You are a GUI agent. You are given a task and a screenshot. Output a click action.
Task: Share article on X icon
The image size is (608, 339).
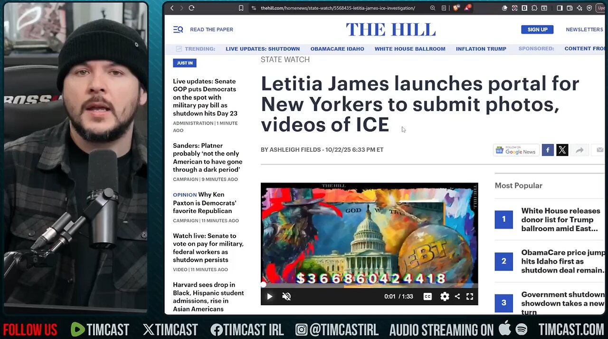point(562,150)
